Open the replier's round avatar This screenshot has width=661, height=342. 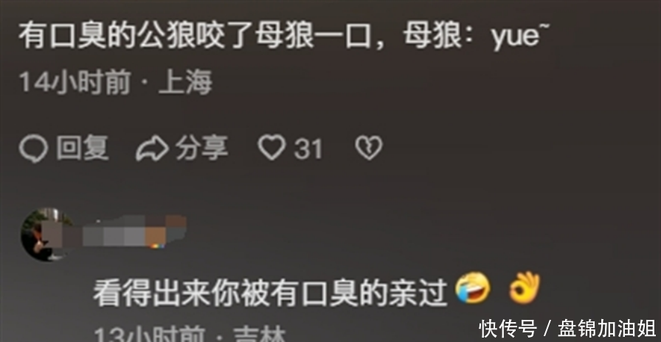point(46,234)
